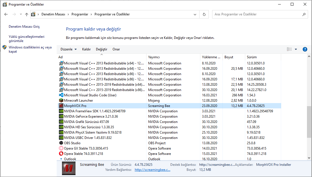Select OBS Studio program name

pos(72,143)
